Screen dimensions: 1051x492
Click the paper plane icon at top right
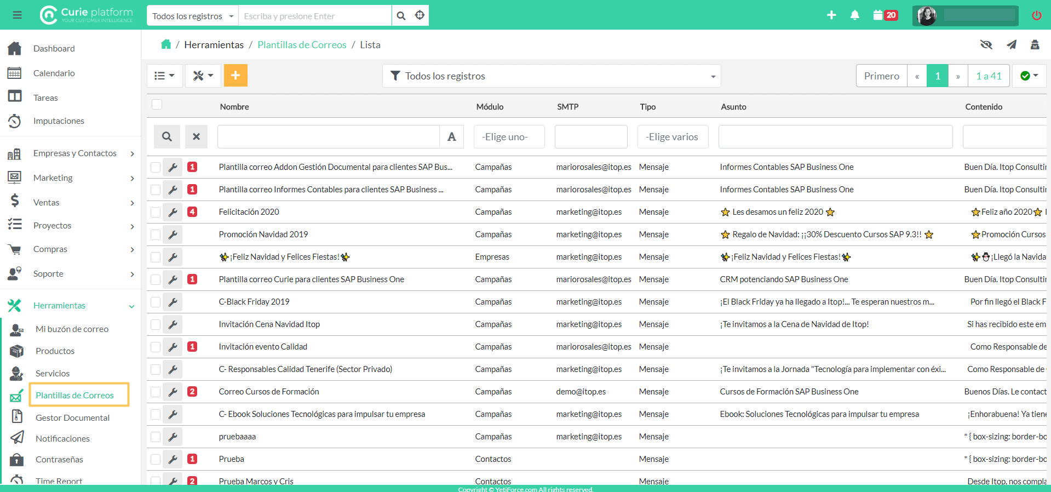pyautogui.click(x=1011, y=44)
